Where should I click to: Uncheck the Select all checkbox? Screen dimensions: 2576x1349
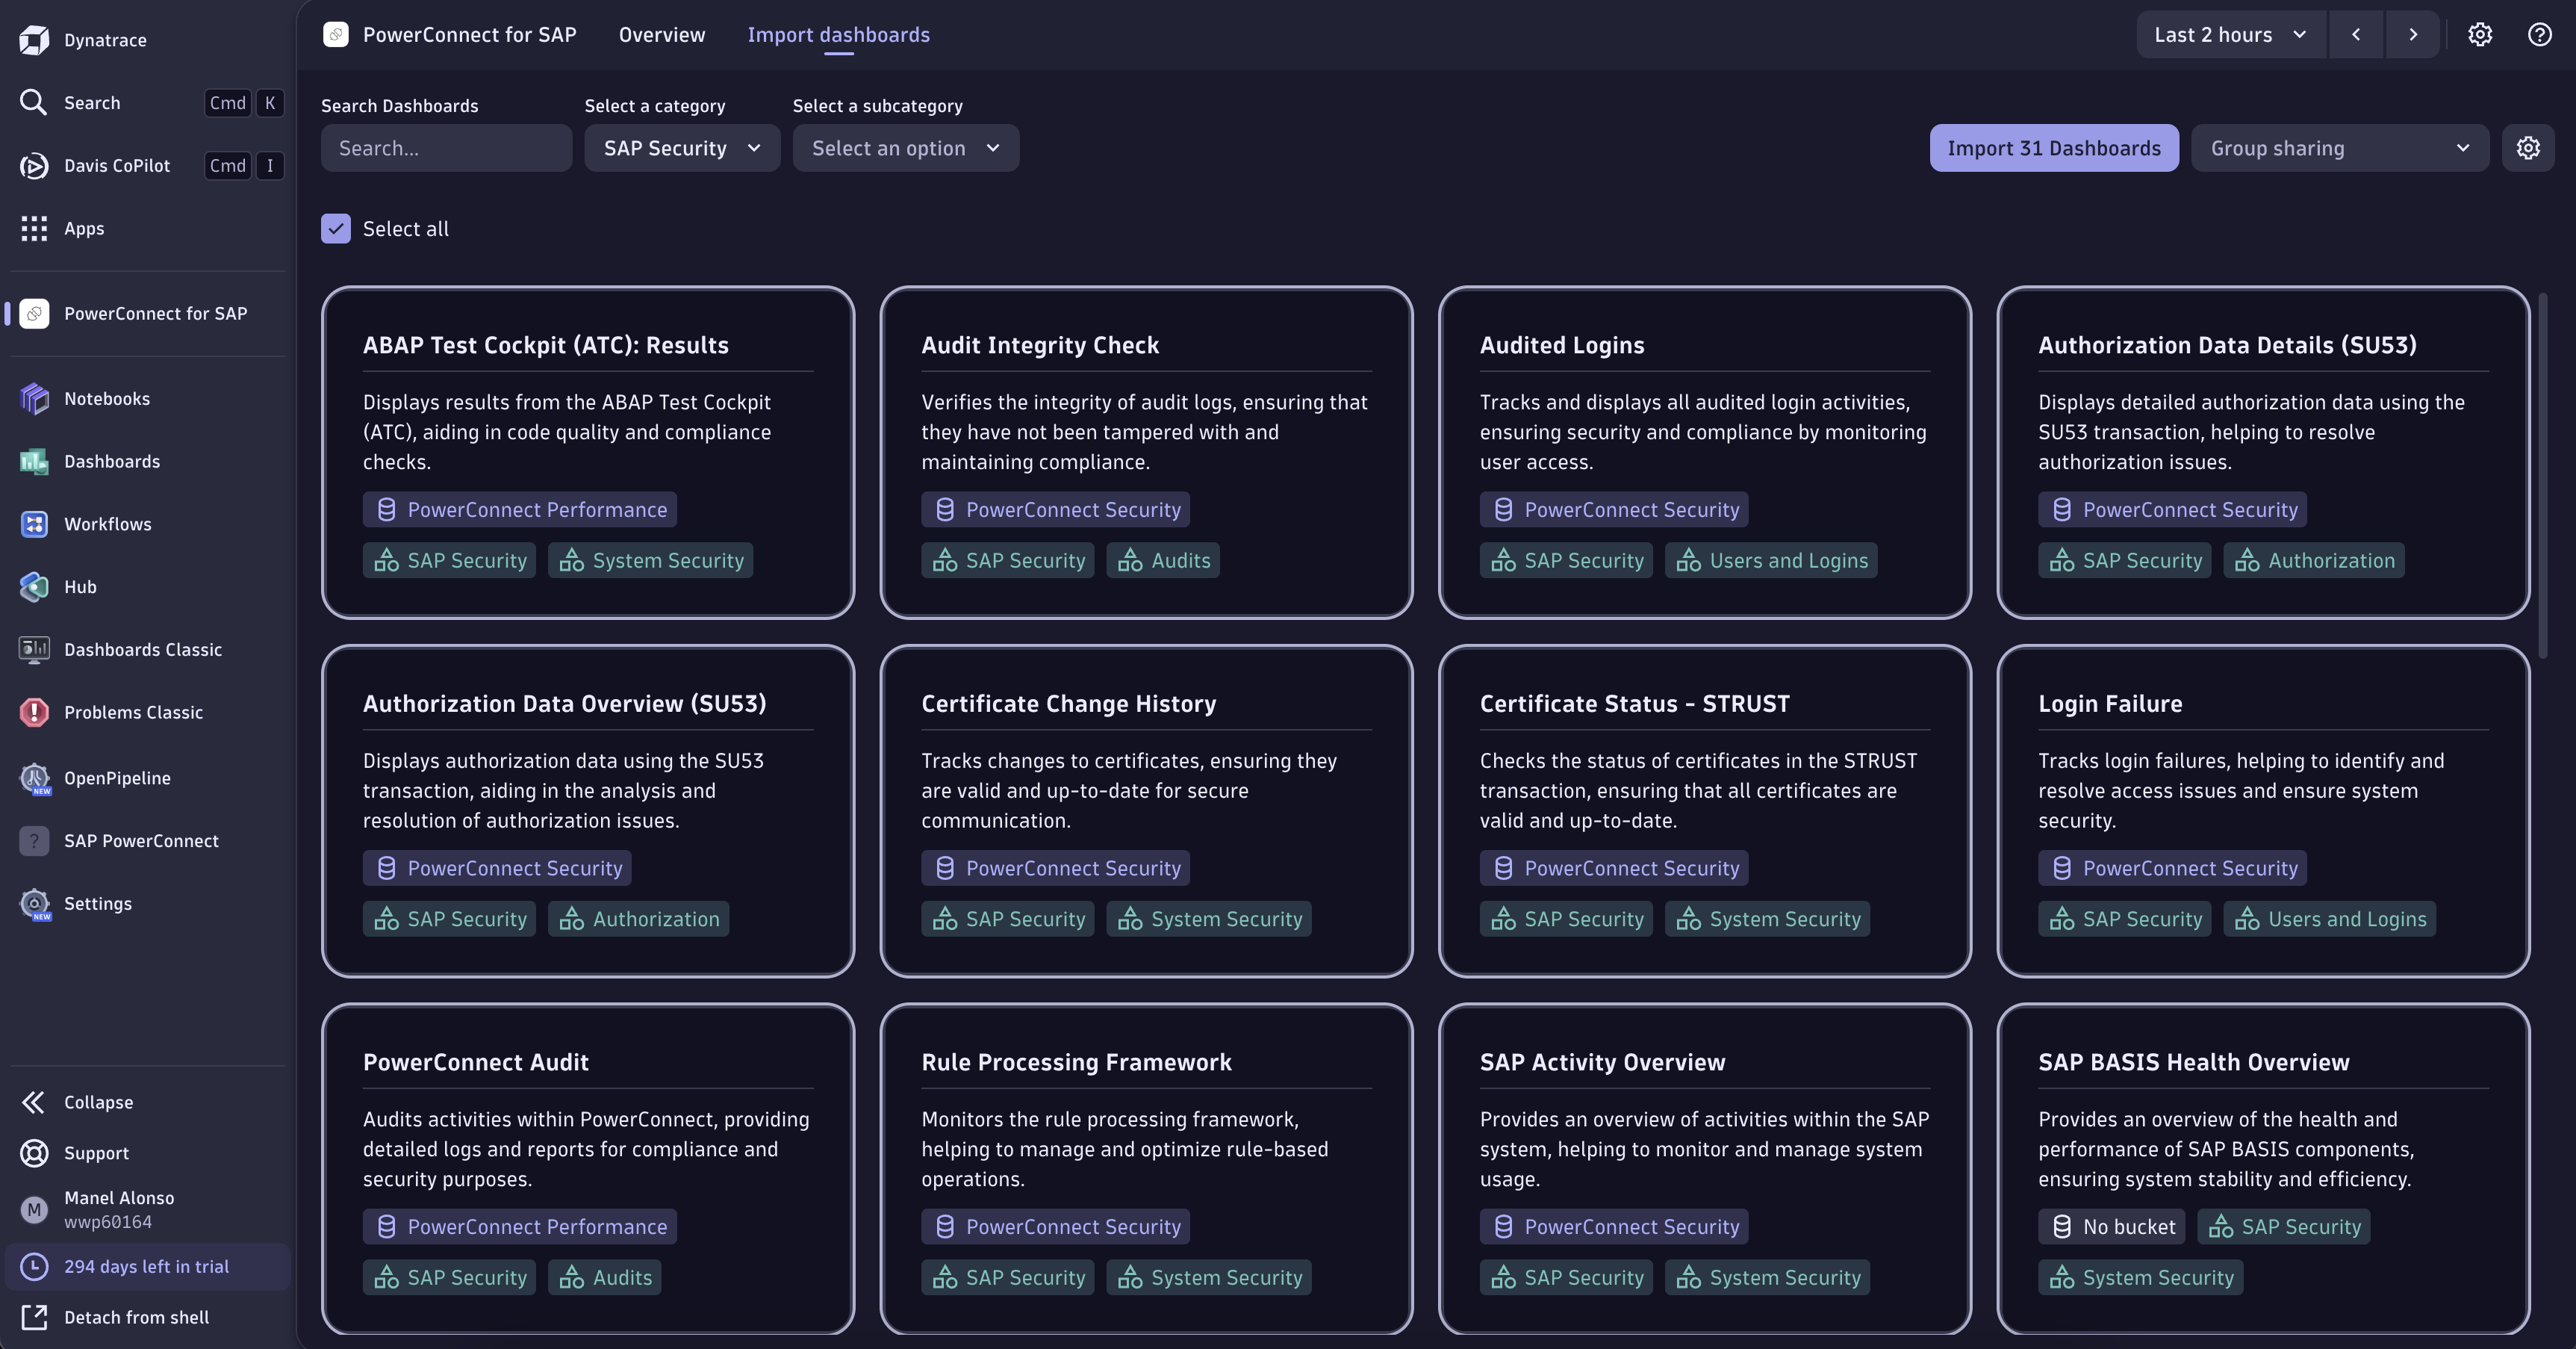coord(336,229)
